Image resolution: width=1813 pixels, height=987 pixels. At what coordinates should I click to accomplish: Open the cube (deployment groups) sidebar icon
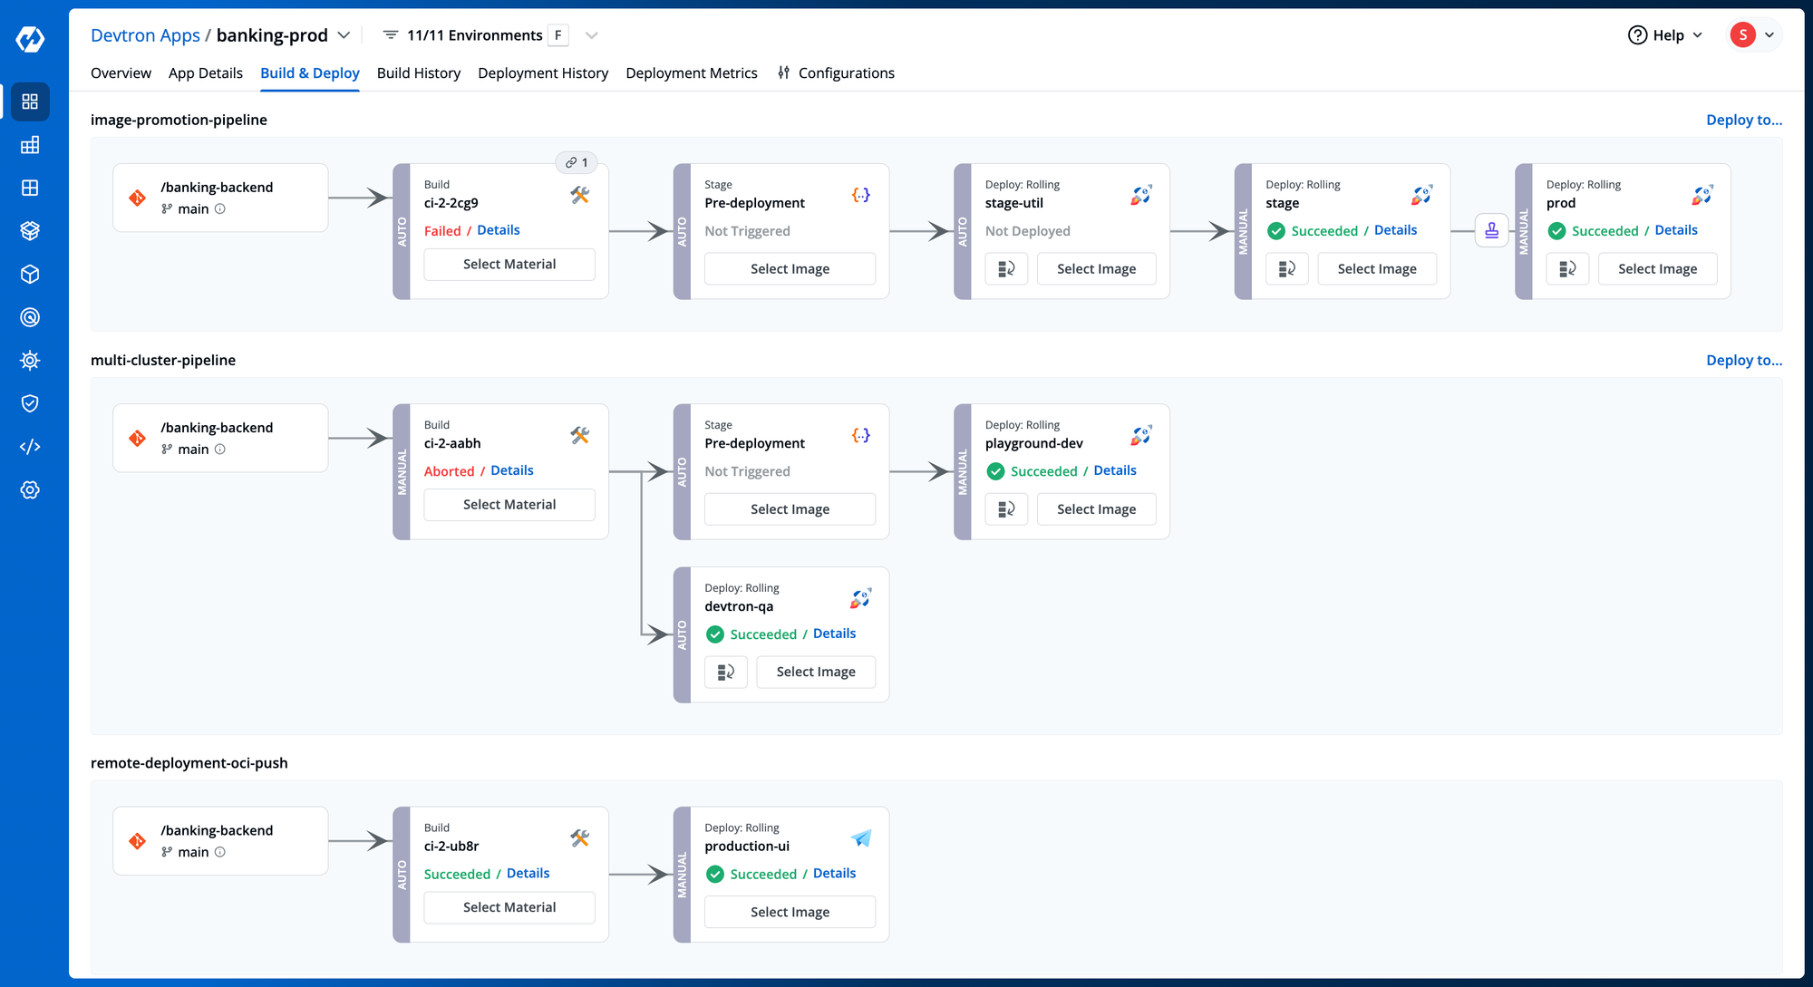click(30, 274)
